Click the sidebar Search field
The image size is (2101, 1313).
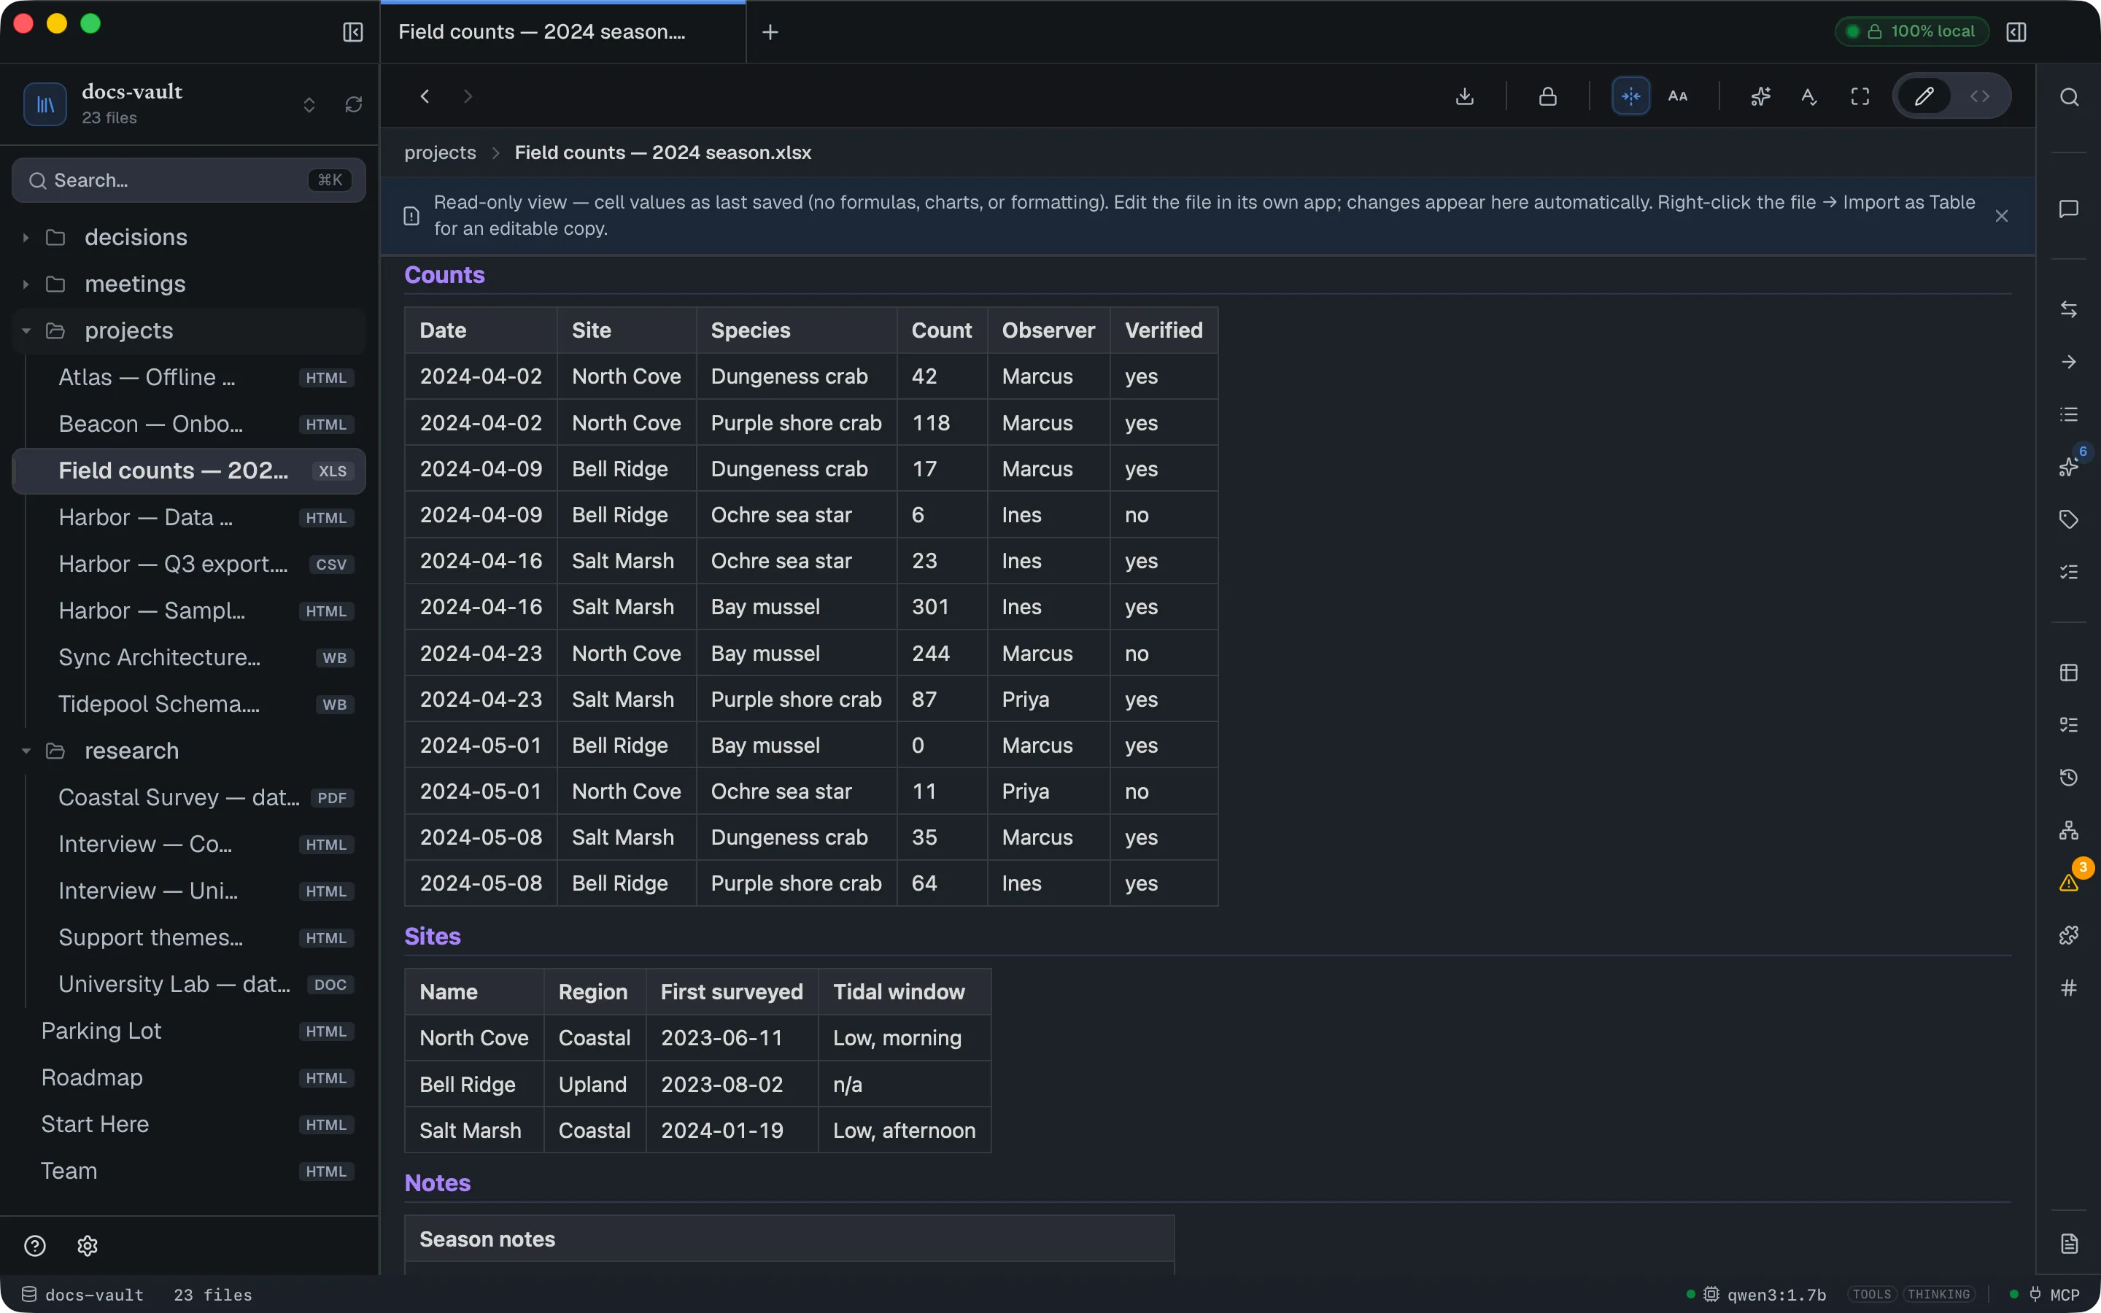(189, 181)
